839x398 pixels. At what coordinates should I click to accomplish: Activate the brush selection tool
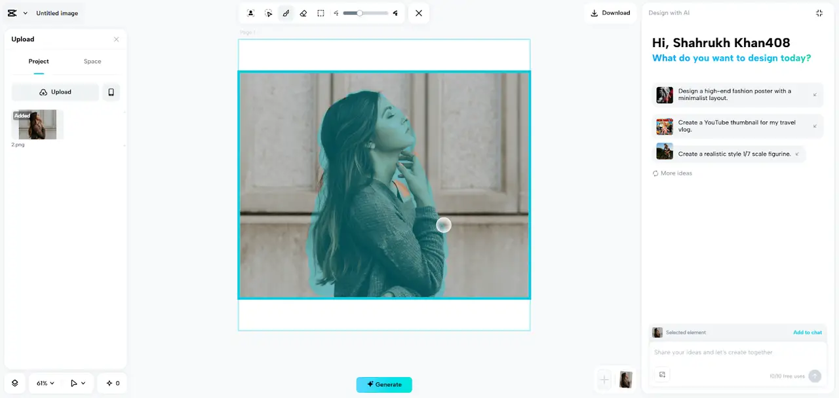(x=286, y=13)
